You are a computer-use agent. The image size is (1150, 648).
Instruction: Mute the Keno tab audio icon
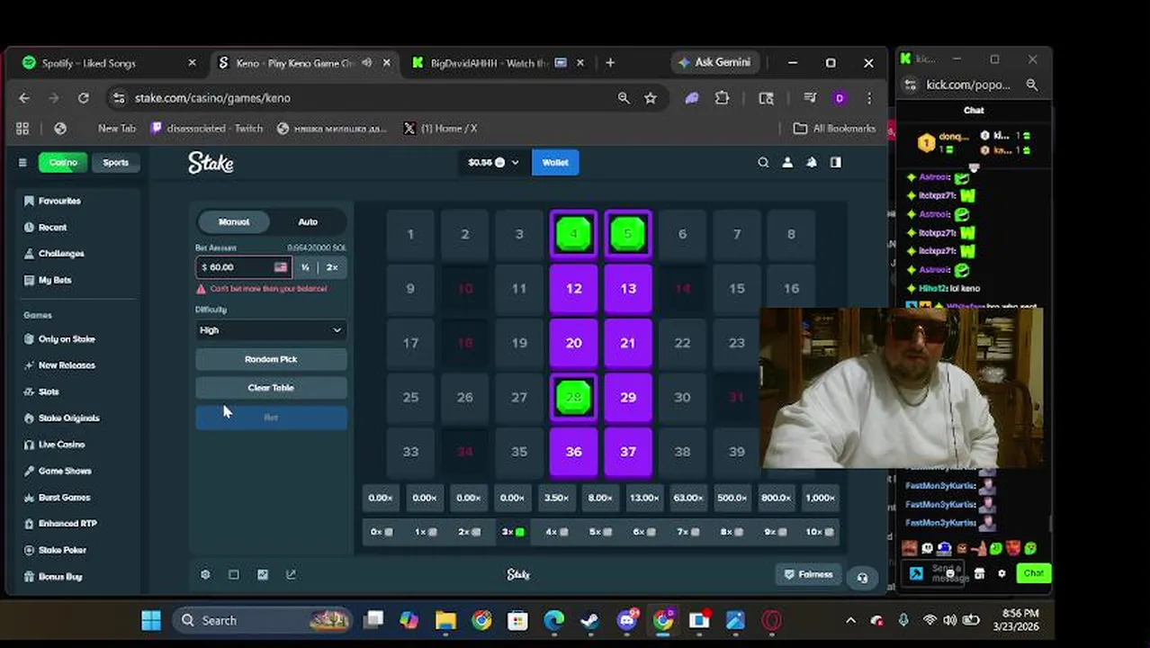367,63
